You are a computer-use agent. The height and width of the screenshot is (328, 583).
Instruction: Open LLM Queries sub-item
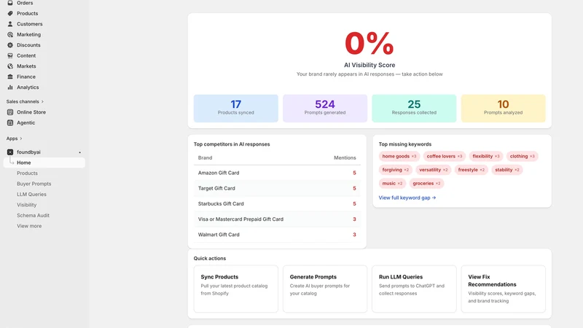[x=31, y=195]
